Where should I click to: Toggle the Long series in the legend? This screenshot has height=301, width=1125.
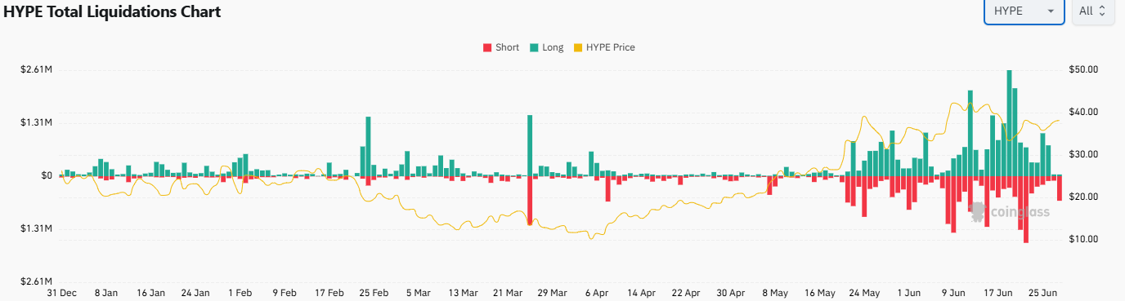tap(545, 47)
